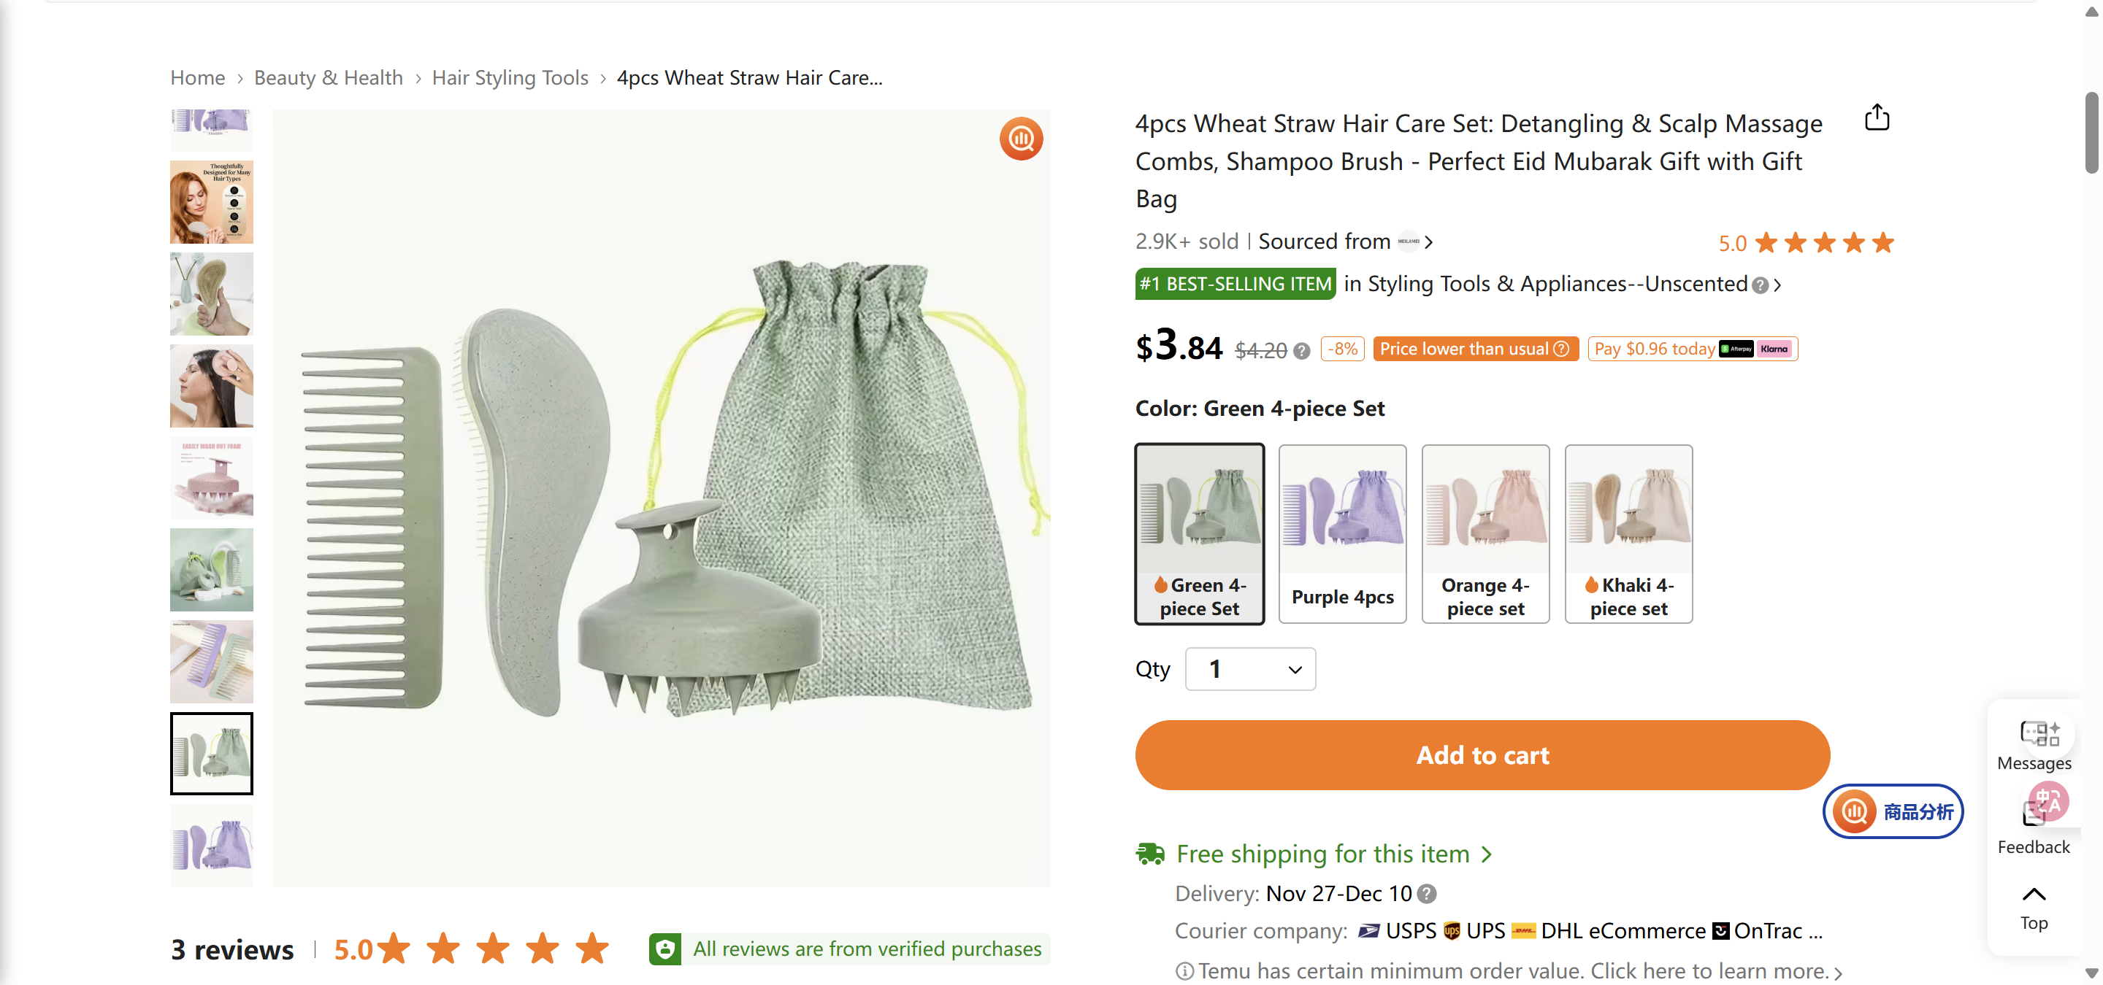This screenshot has width=2103, height=985.
Task: Pick the Khaki 4-piece set option
Action: click(x=1628, y=534)
